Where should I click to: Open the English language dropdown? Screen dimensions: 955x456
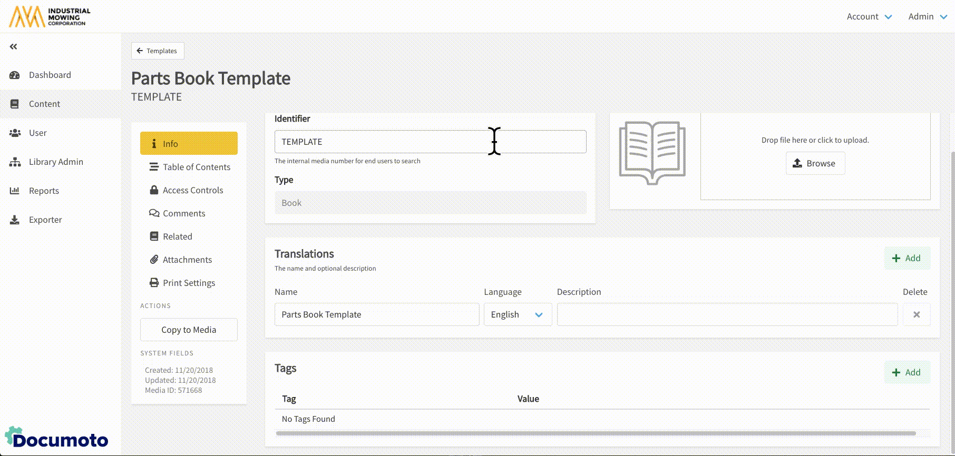[x=517, y=314]
